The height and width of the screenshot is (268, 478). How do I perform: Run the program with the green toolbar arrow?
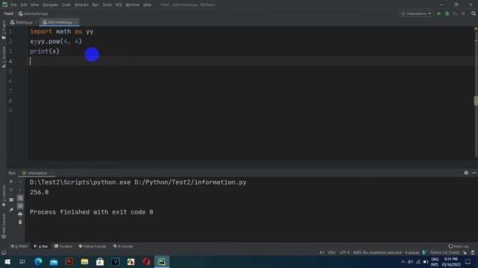439,13
